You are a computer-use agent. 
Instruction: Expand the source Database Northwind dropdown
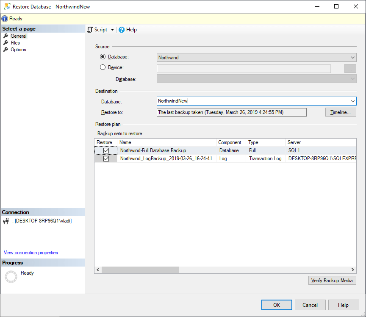(352, 58)
